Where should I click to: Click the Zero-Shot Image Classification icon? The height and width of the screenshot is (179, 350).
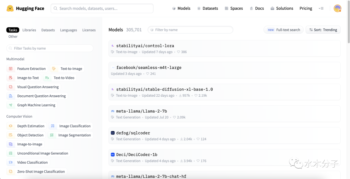11,172
